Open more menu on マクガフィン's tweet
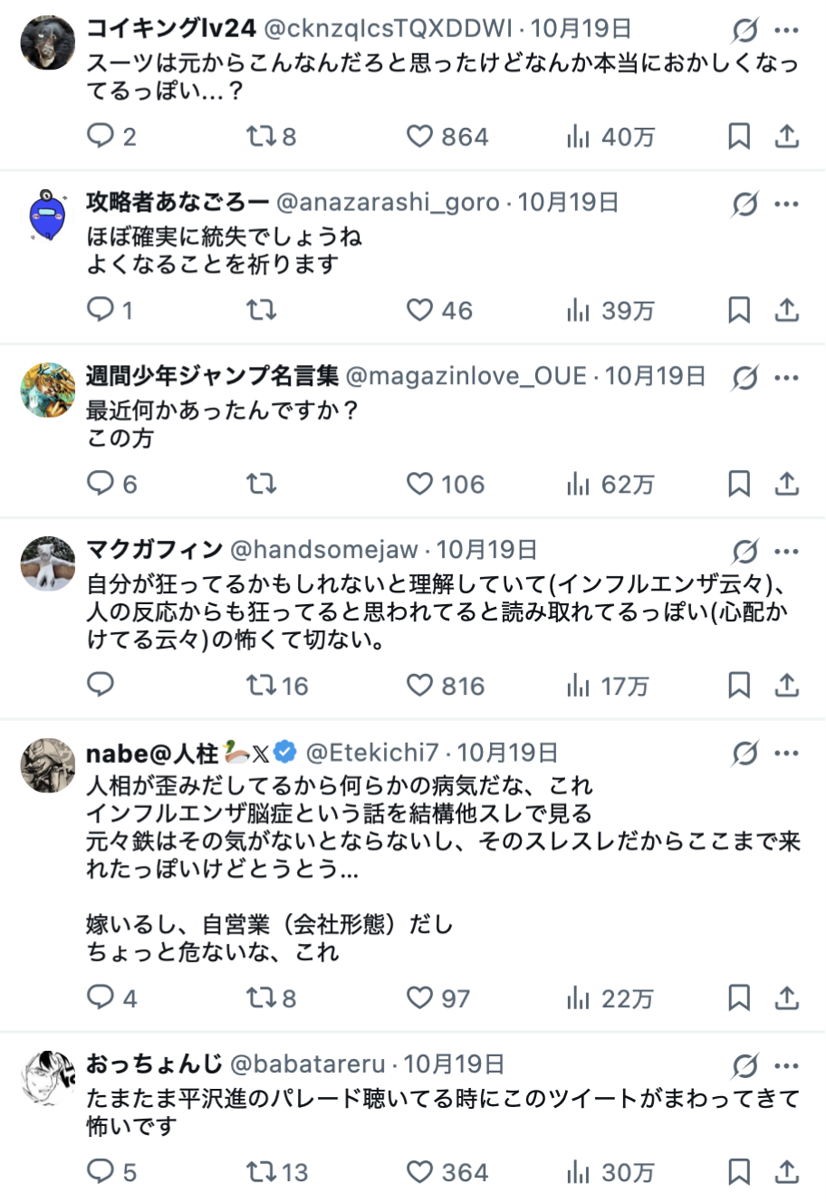 tap(787, 551)
